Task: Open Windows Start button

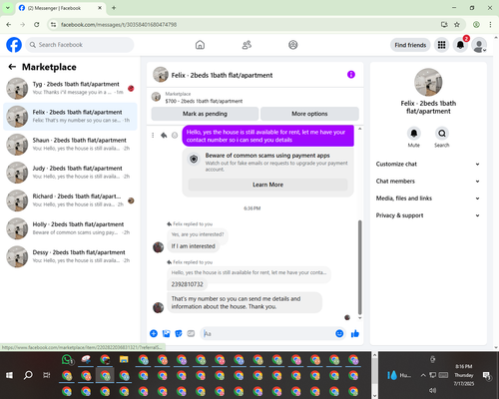Action: point(9,375)
